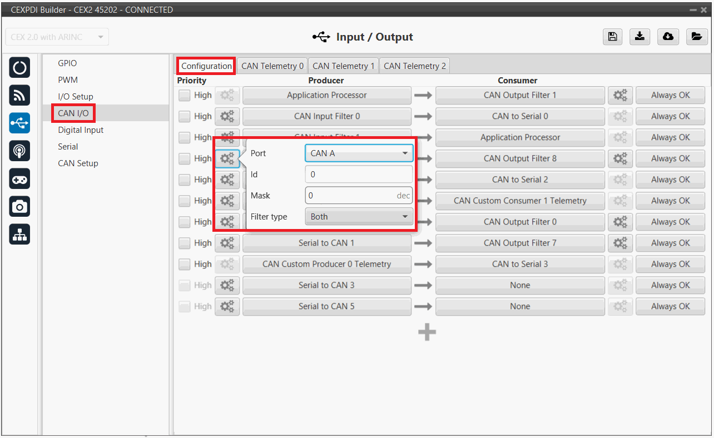Click Always OK for CAN Output Filter 1

(x=670, y=95)
